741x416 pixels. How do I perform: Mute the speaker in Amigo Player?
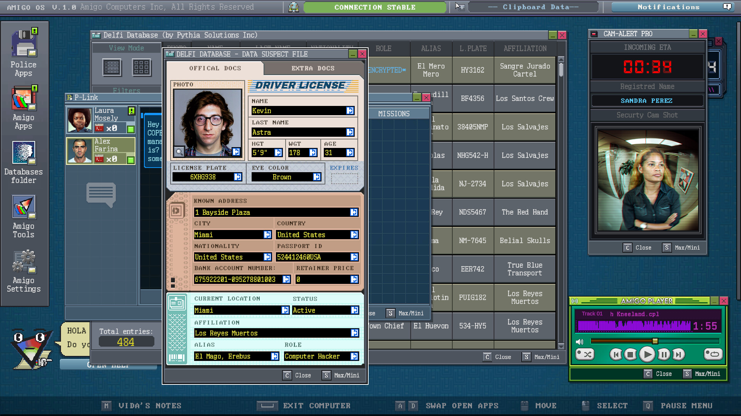click(580, 341)
